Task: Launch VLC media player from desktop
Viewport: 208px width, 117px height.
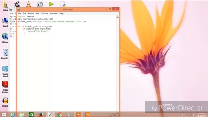Action: (x=28, y=4)
